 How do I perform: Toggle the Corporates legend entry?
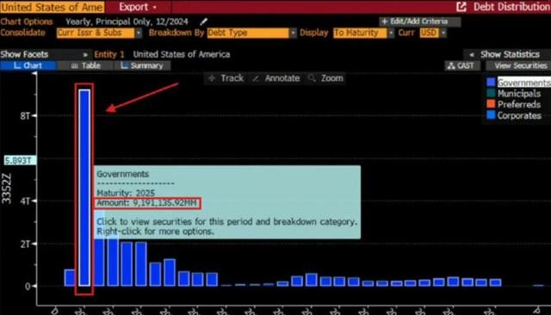point(514,115)
